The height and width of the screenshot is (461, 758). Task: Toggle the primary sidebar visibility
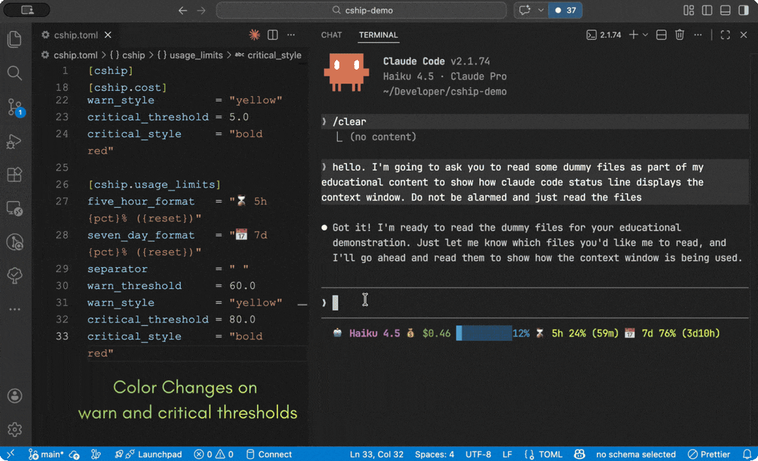[707, 10]
